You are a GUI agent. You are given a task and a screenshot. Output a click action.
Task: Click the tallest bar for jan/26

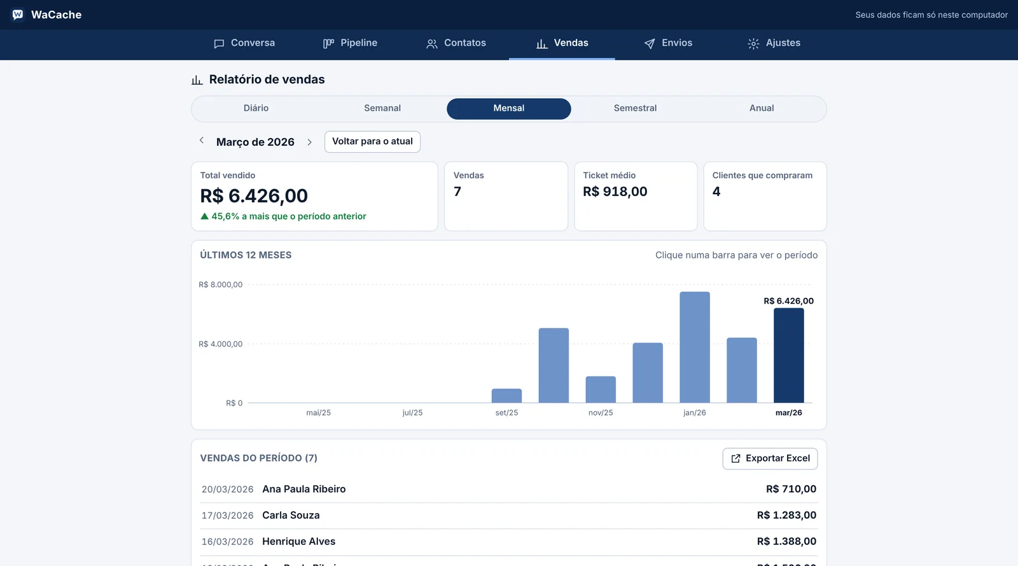tap(694, 347)
